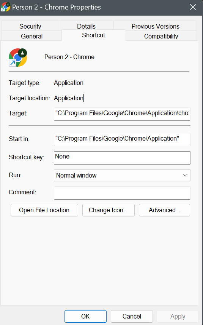Expand the Run dropdown arrow
This screenshot has width=203, height=325.
pyautogui.click(x=185, y=175)
